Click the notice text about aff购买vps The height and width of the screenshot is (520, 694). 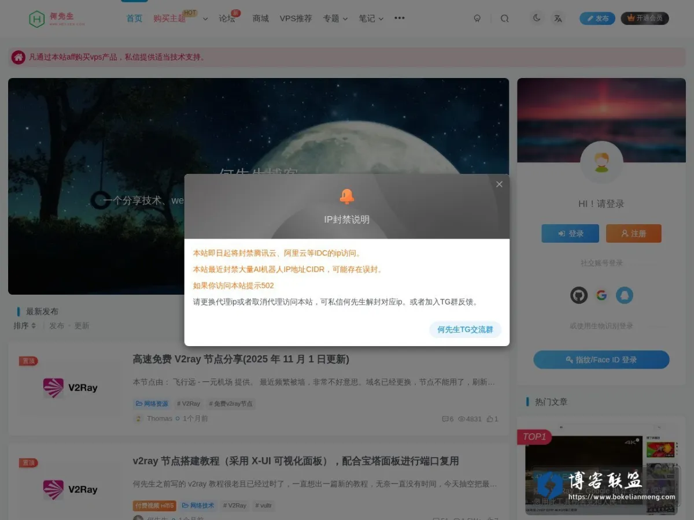point(117,57)
